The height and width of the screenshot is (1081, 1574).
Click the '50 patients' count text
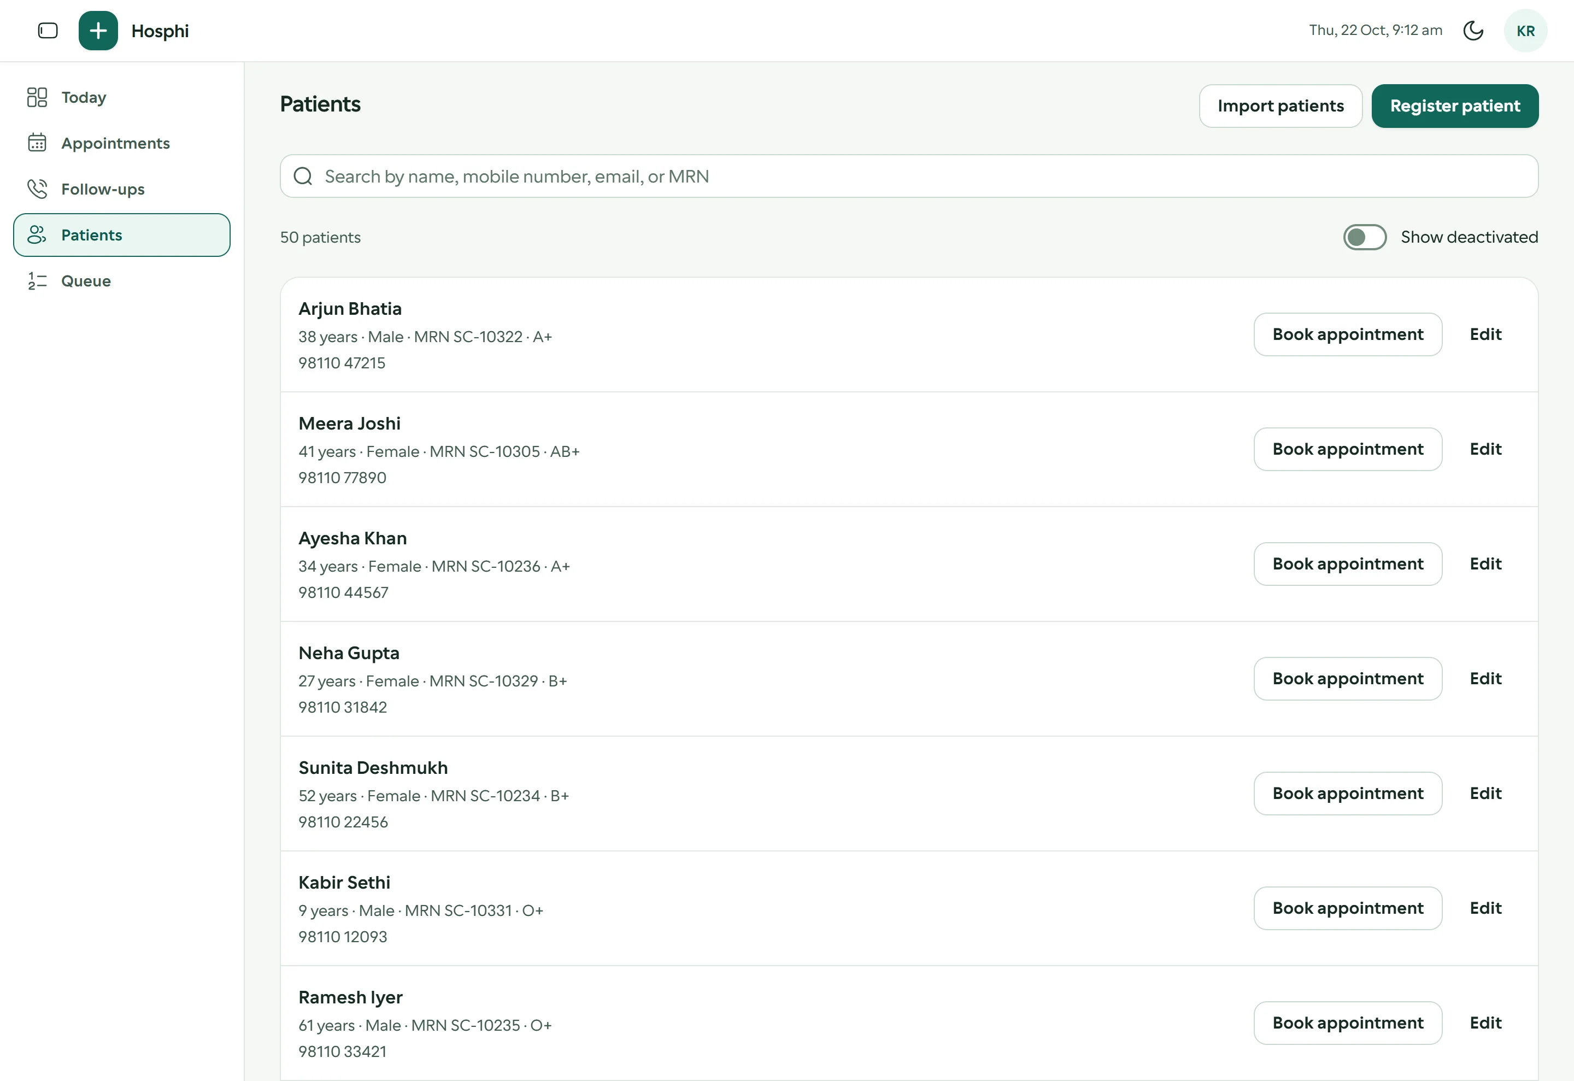click(x=320, y=237)
